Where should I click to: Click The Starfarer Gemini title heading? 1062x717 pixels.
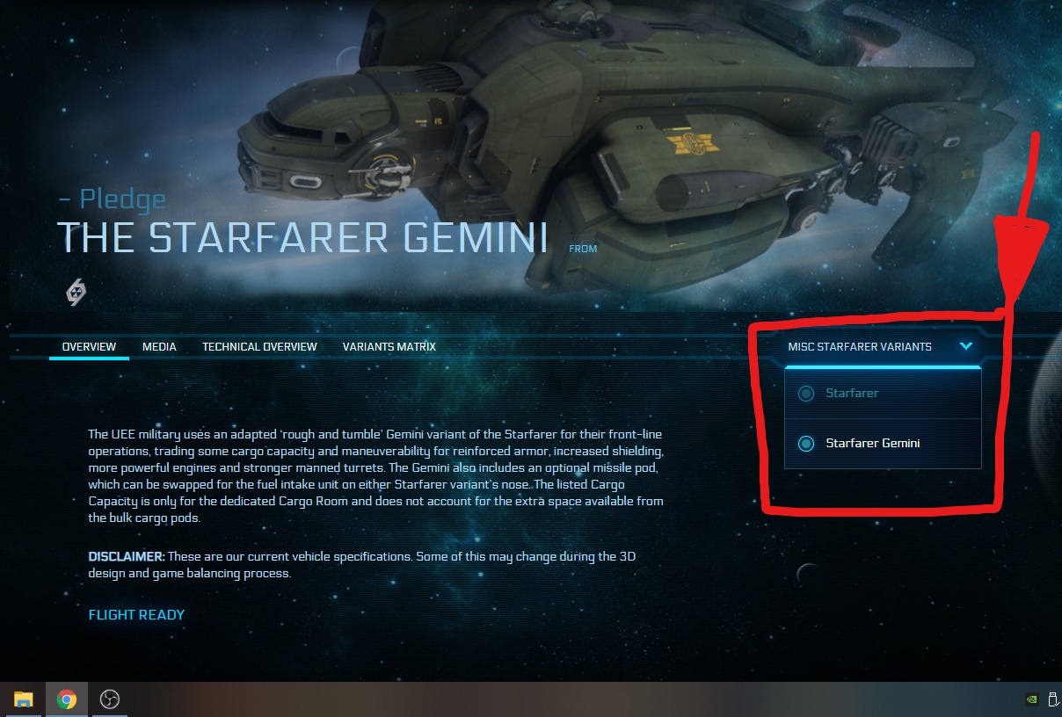pos(302,238)
